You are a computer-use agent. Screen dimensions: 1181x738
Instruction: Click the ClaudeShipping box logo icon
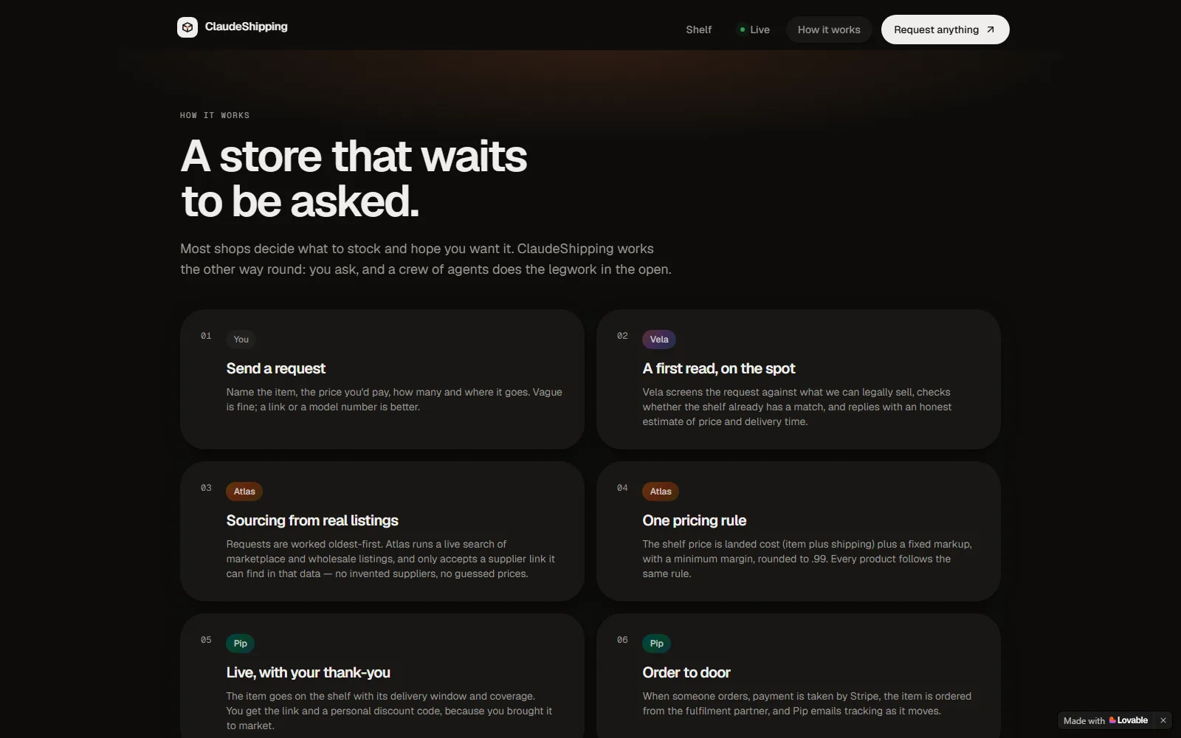click(x=187, y=27)
